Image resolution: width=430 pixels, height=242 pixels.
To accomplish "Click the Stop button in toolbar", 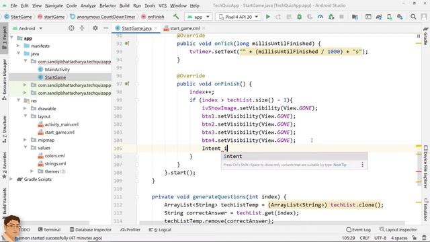I will tap(341, 17).
